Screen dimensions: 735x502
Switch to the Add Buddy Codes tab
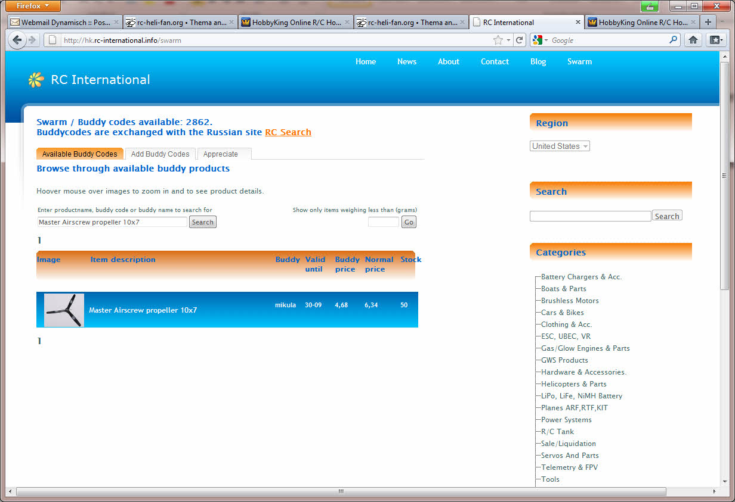(x=160, y=154)
